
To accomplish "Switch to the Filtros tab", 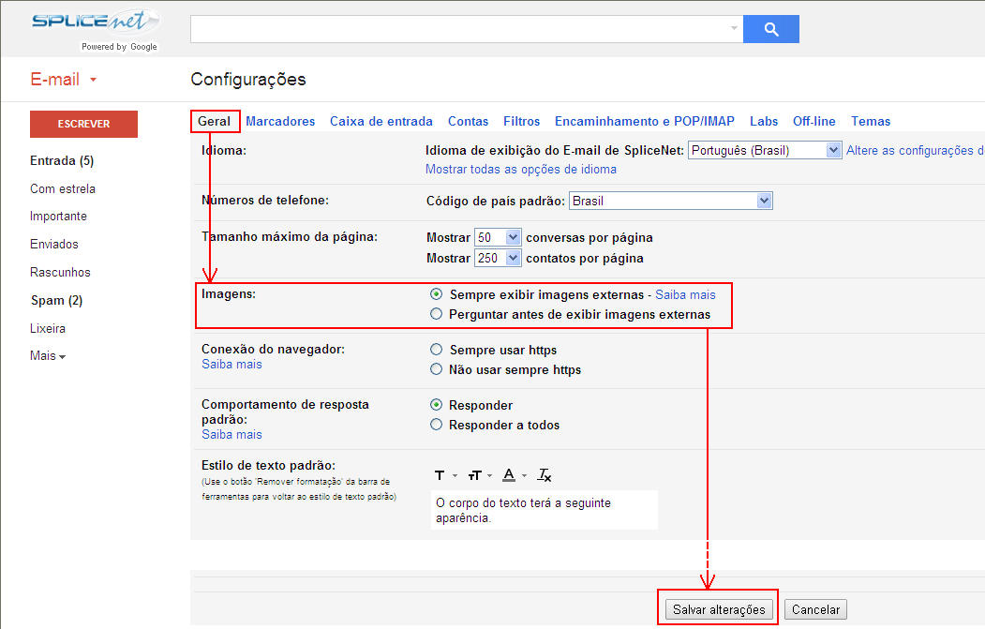I will coord(521,121).
